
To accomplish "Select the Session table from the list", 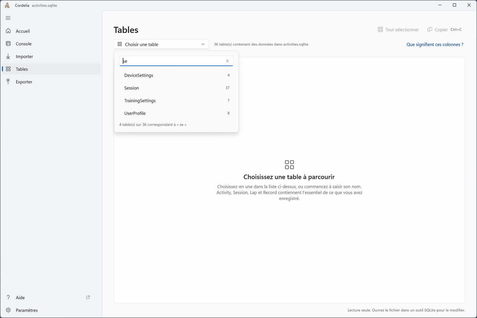I will 176,88.
